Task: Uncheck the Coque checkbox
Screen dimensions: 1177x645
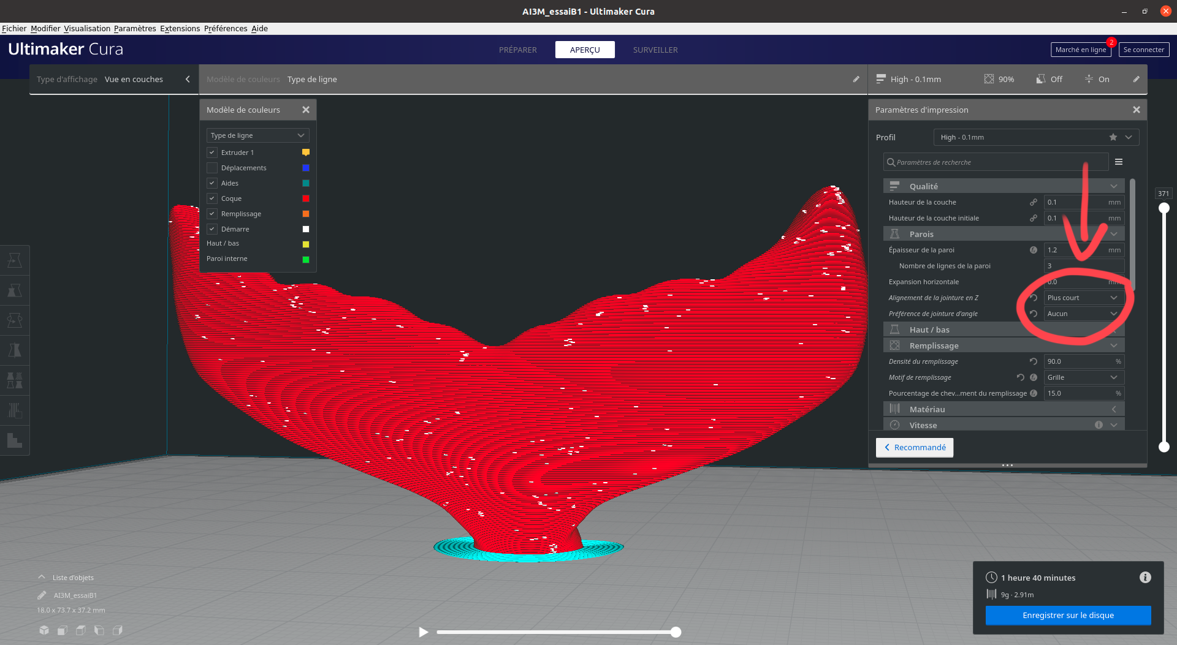Action: click(x=212, y=198)
